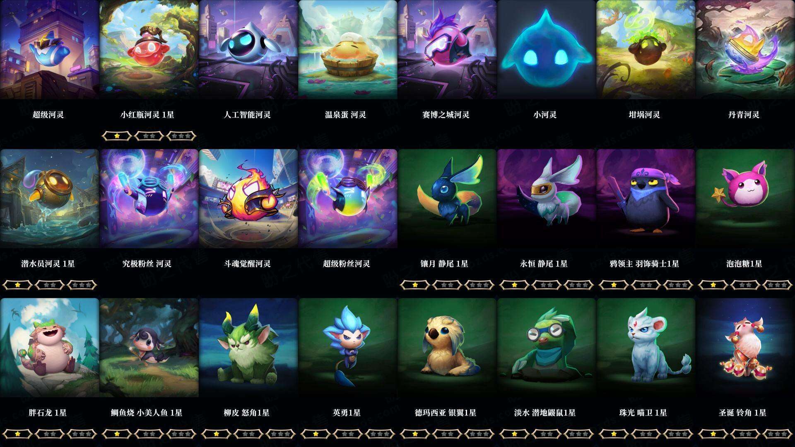Click the 丹青河灵 portrait image
The image size is (795, 447).
coord(745,50)
